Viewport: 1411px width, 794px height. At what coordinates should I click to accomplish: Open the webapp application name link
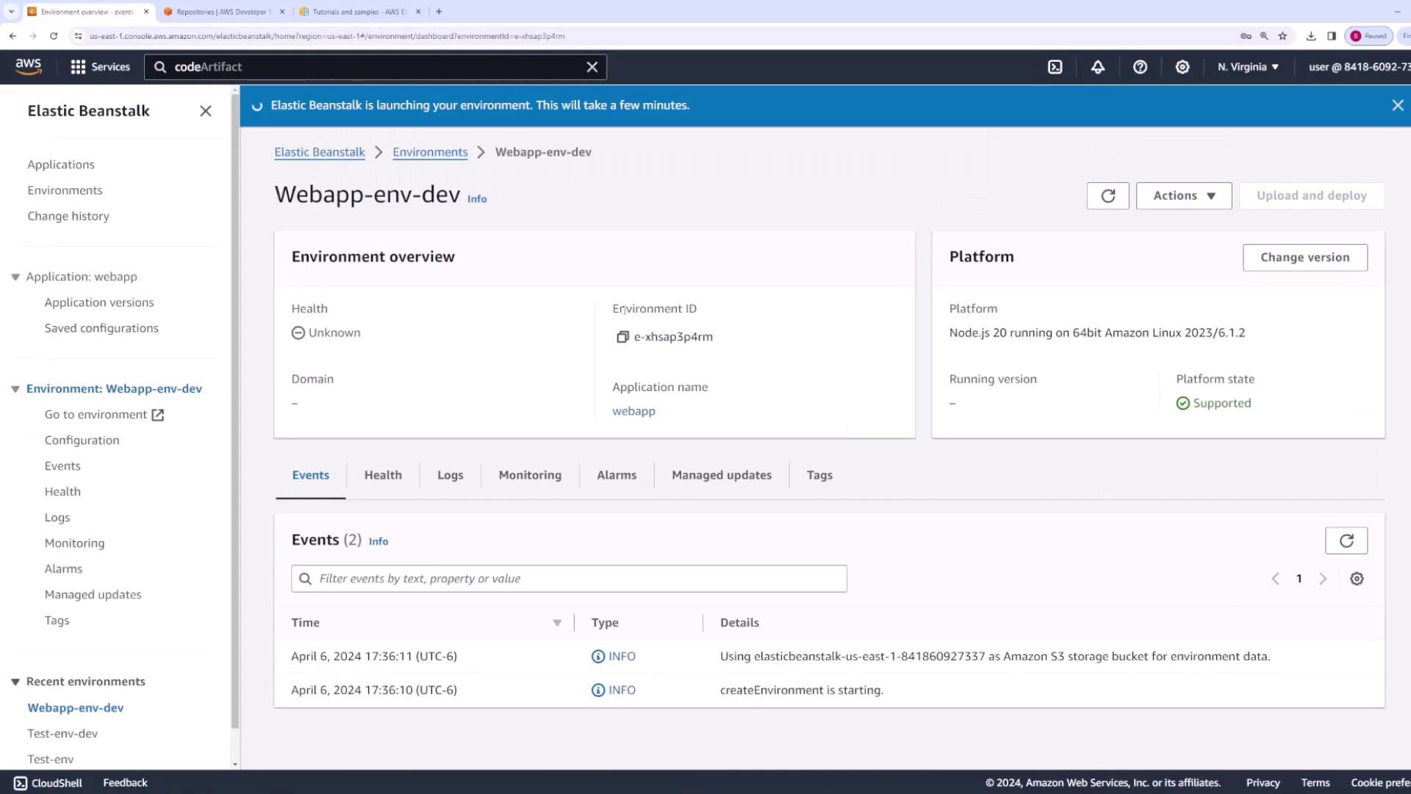(633, 411)
